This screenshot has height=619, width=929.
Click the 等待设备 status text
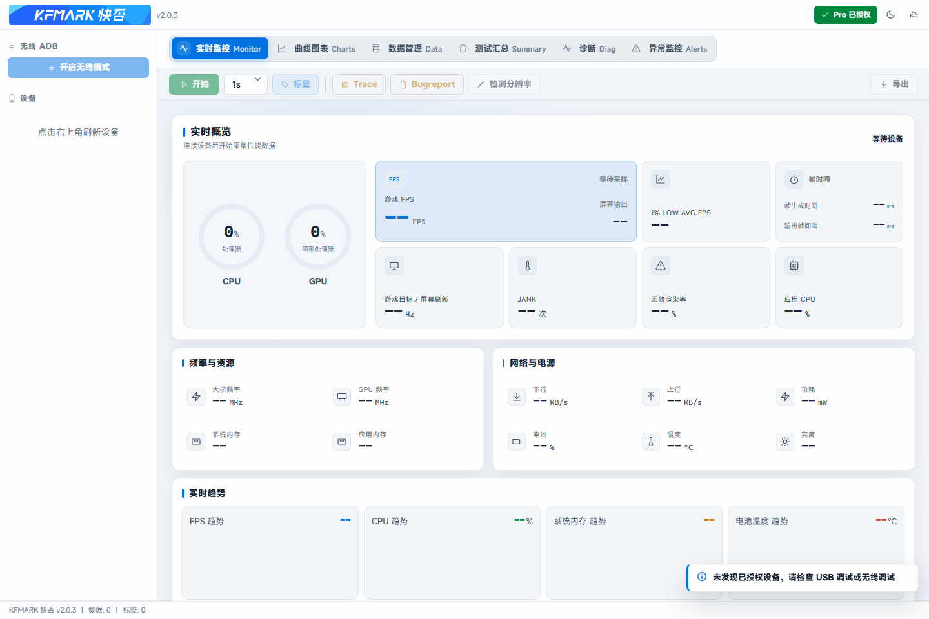888,139
